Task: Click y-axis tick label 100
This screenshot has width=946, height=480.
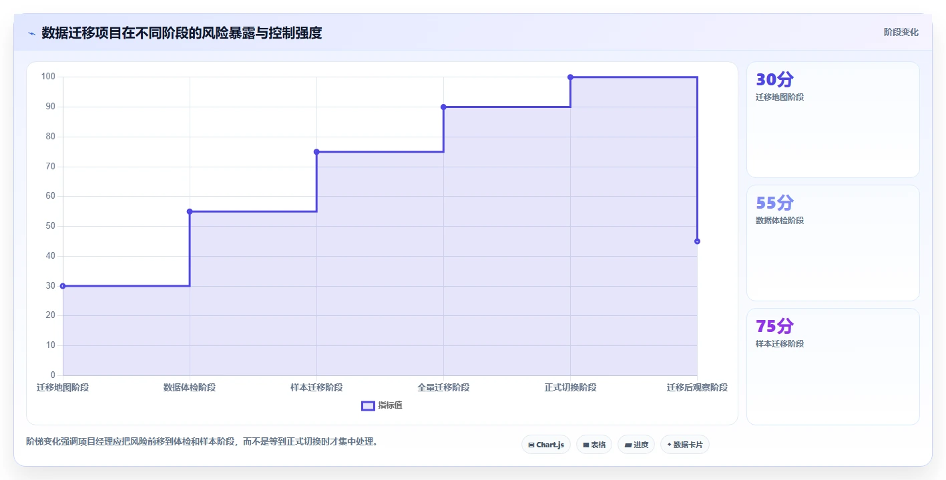Action: pyautogui.click(x=49, y=77)
